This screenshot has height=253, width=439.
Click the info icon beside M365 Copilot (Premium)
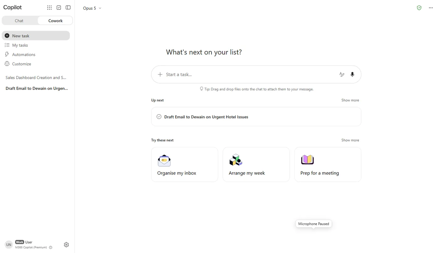click(x=50, y=247)
